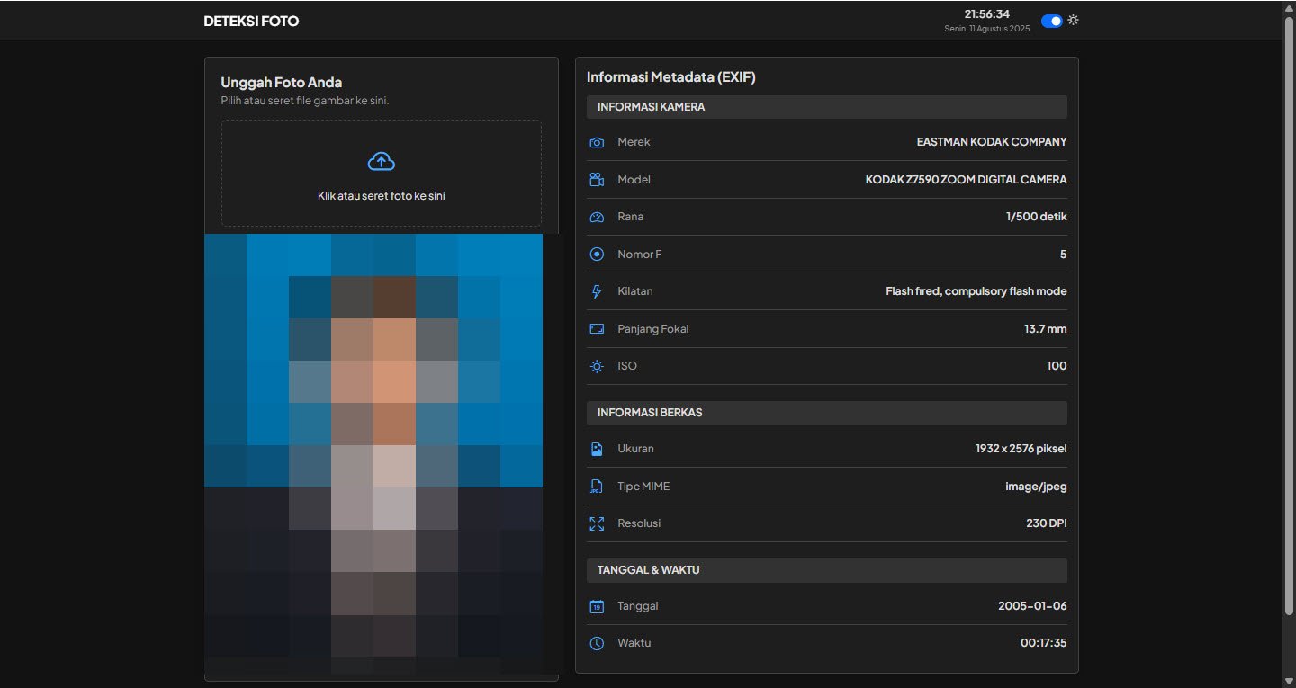Click the sun icon next to theme switch
This screenshot has width=1296, height=688.
(1073, 20)
